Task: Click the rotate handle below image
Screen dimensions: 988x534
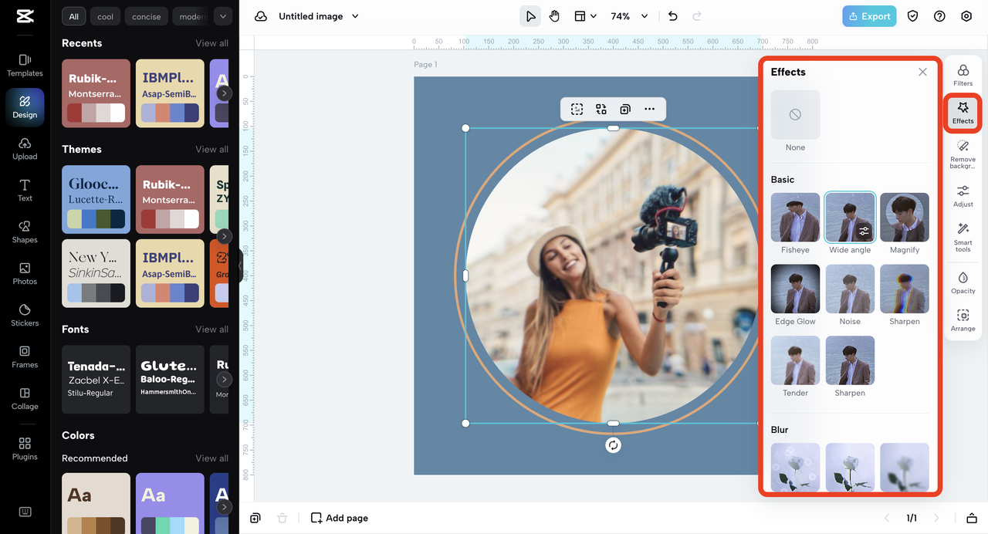Action: [x=613, y=445]
